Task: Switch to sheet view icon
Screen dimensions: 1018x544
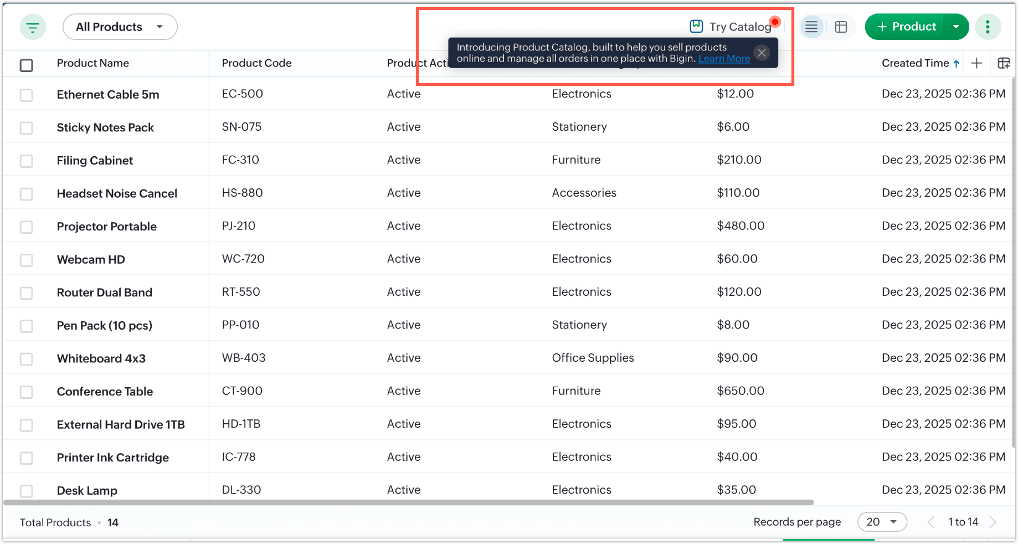Action: pyautogui.click(x=841, y=27)
